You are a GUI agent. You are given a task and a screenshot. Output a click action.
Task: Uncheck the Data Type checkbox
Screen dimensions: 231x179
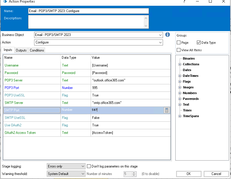pos(199,43)
